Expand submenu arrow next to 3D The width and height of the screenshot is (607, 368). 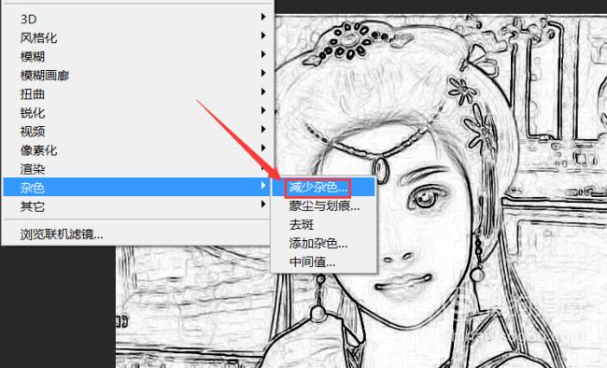[263, 17]
